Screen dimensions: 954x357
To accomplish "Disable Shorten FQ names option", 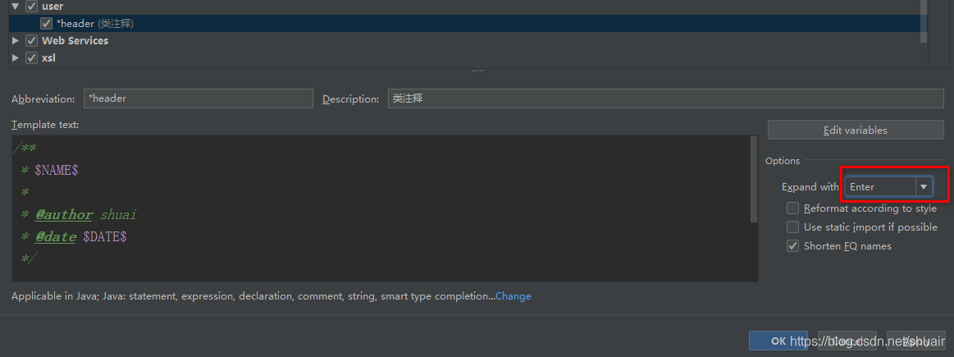I will click(x=792, y=246).
